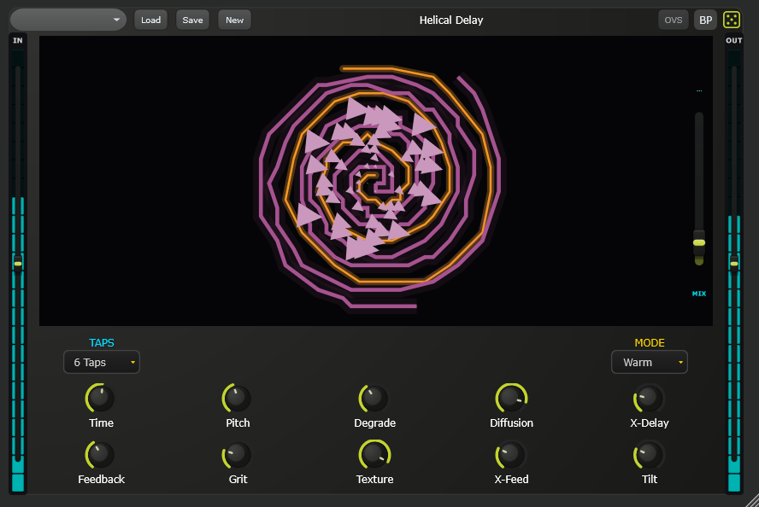
Task: Select the Feedback knob
Action: click(x=100, y=456)
